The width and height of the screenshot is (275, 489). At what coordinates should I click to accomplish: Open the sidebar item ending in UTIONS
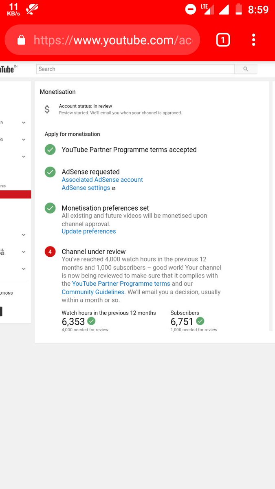7,293
